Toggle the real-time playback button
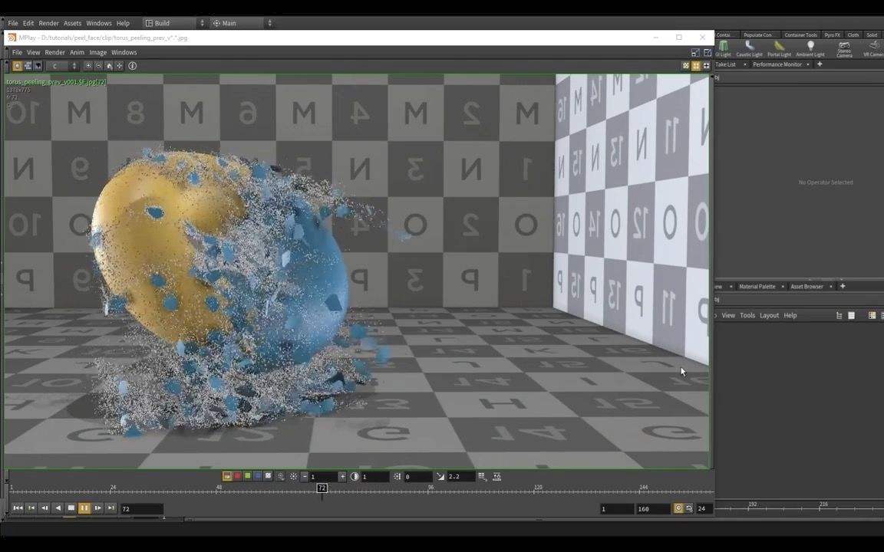The height and width of the screenshot is (552, 884). 678,508
